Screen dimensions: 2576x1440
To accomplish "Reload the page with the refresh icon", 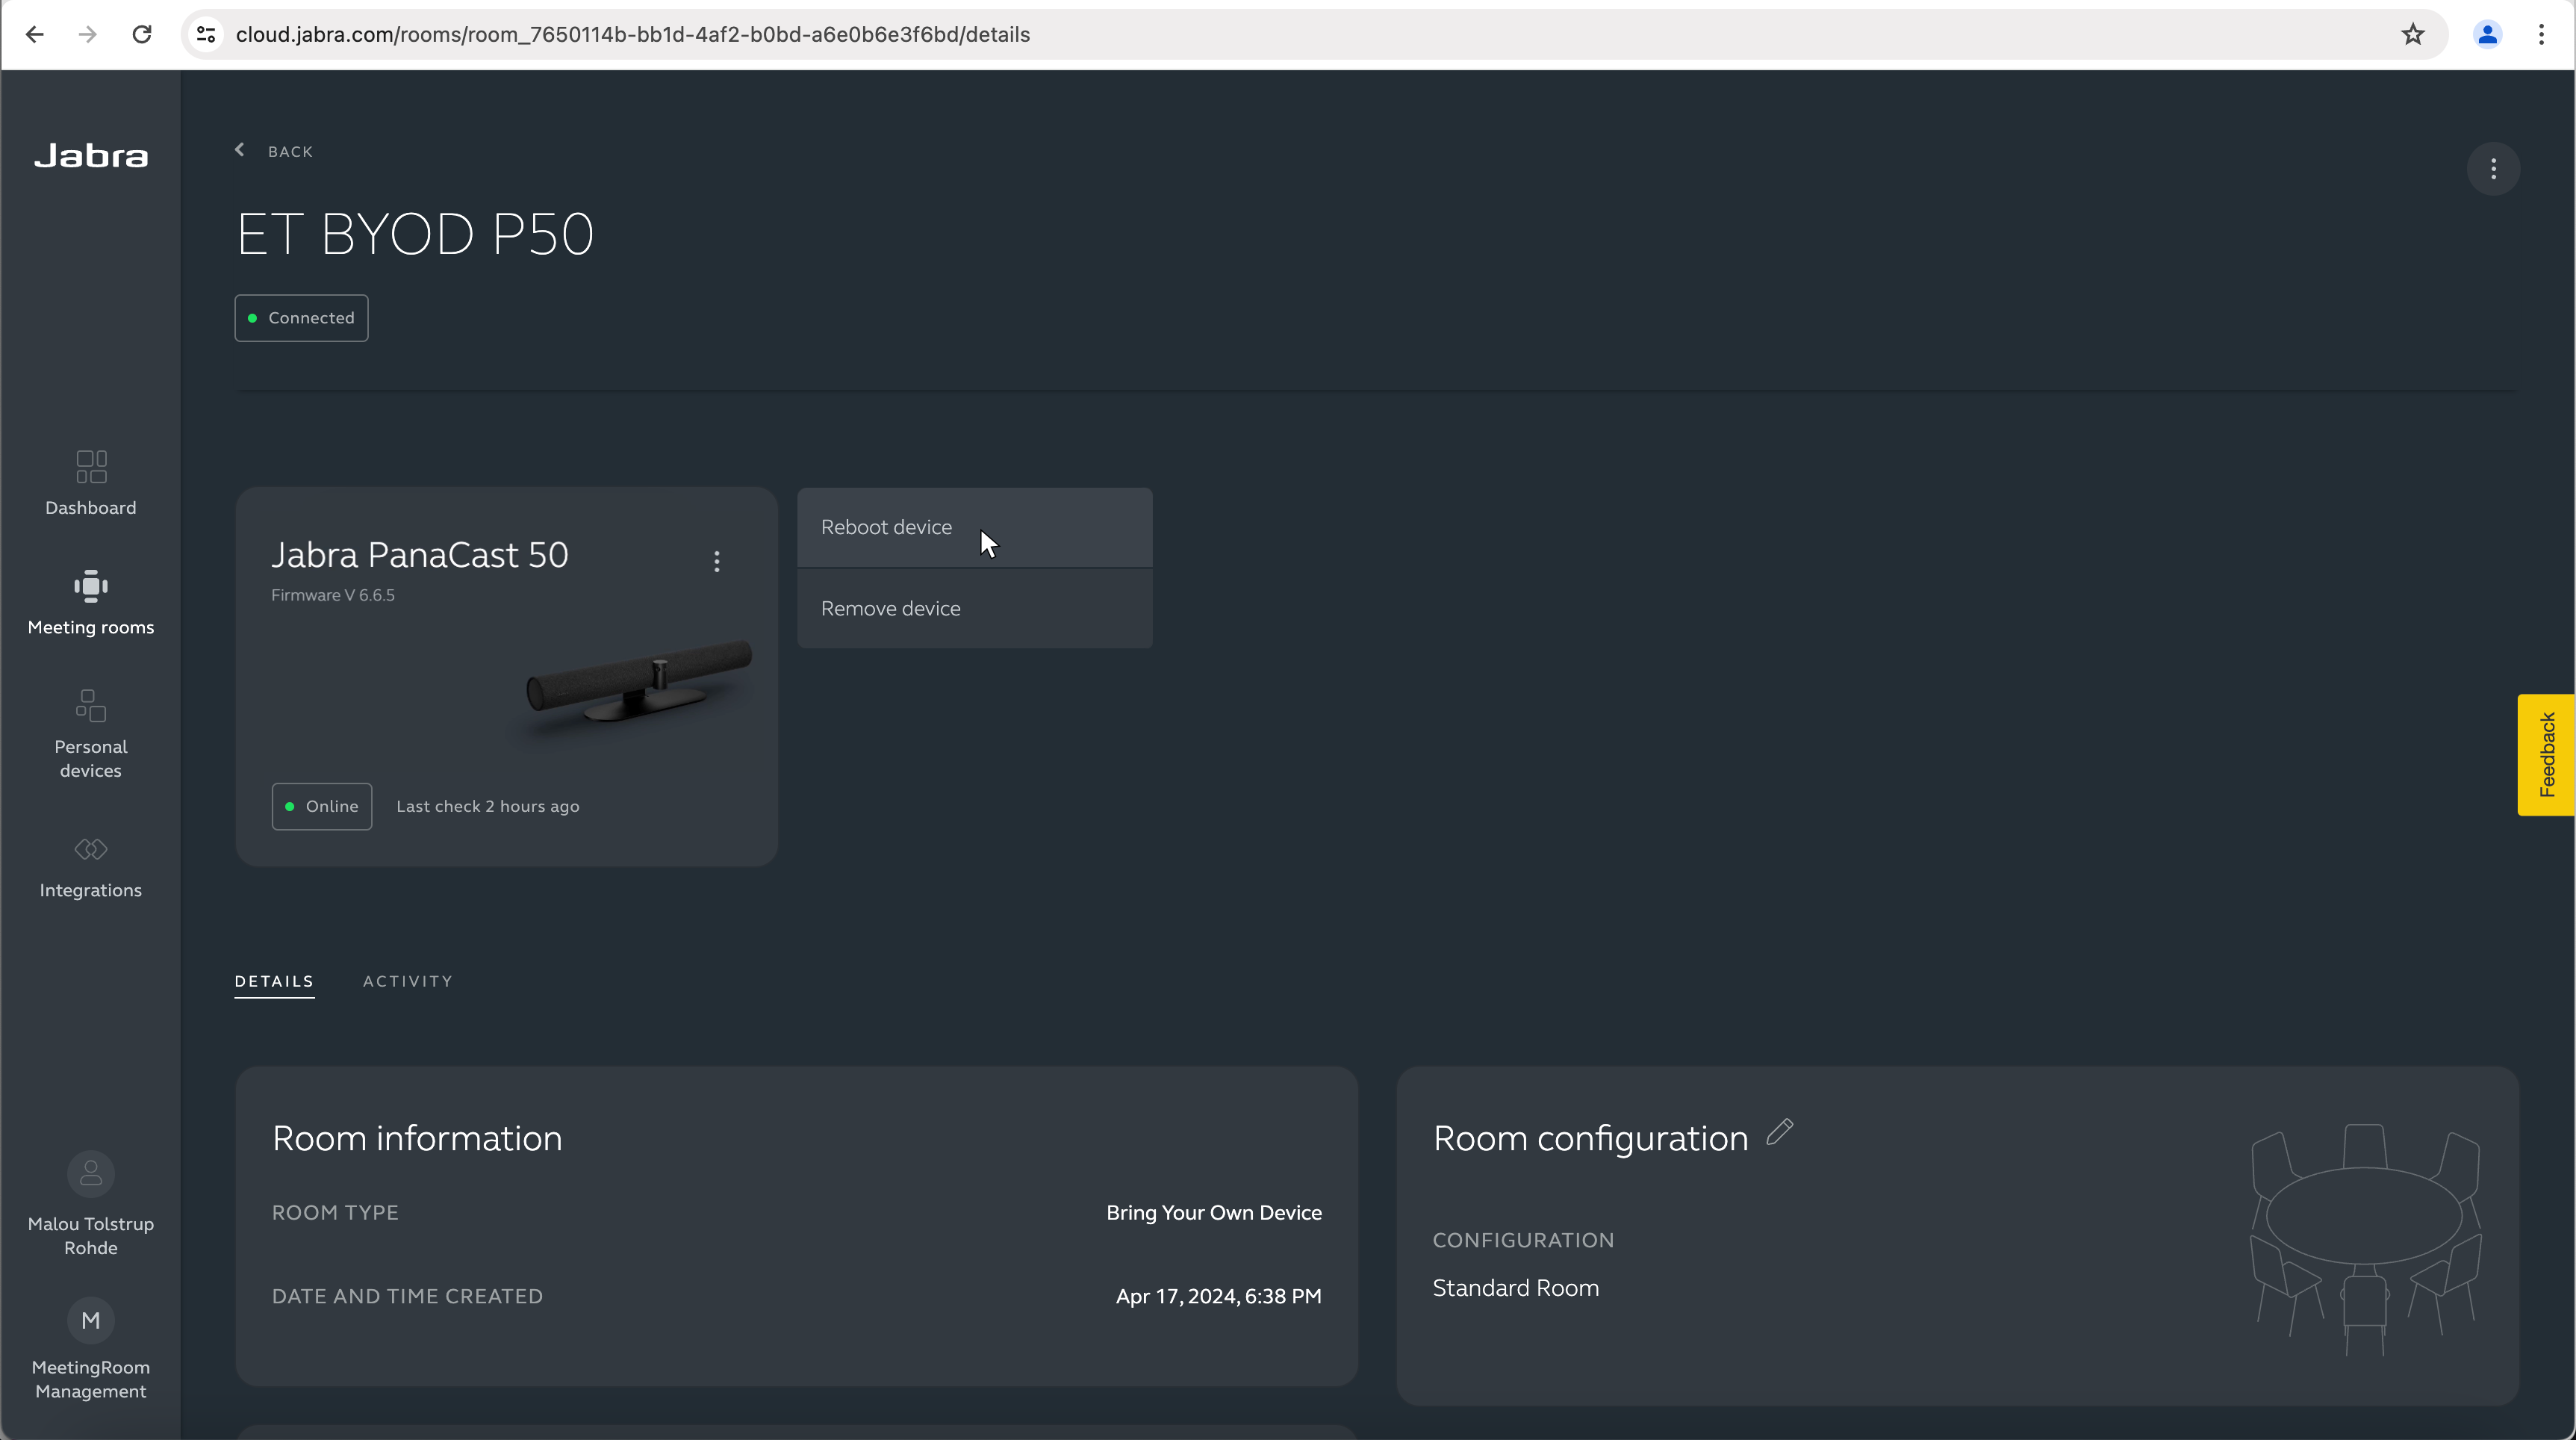I will (x=142, y=35).
